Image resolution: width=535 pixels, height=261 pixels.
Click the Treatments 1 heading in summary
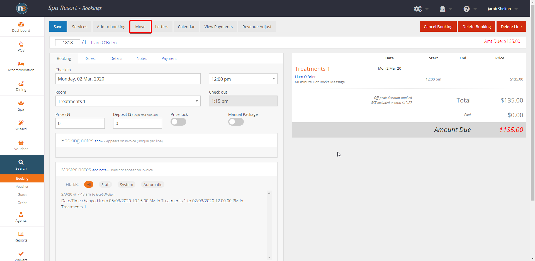coord(312,69)
